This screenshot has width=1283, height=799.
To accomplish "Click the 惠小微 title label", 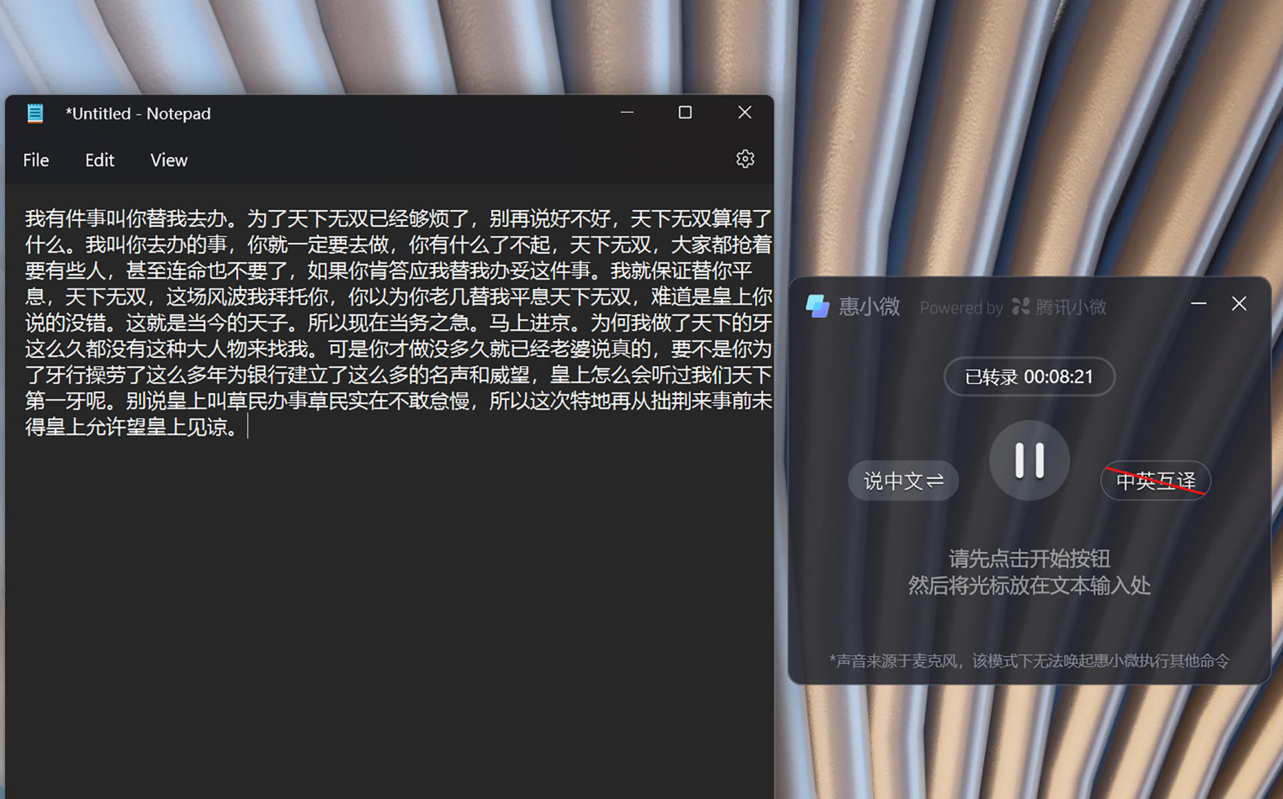I will coord(868,306).
